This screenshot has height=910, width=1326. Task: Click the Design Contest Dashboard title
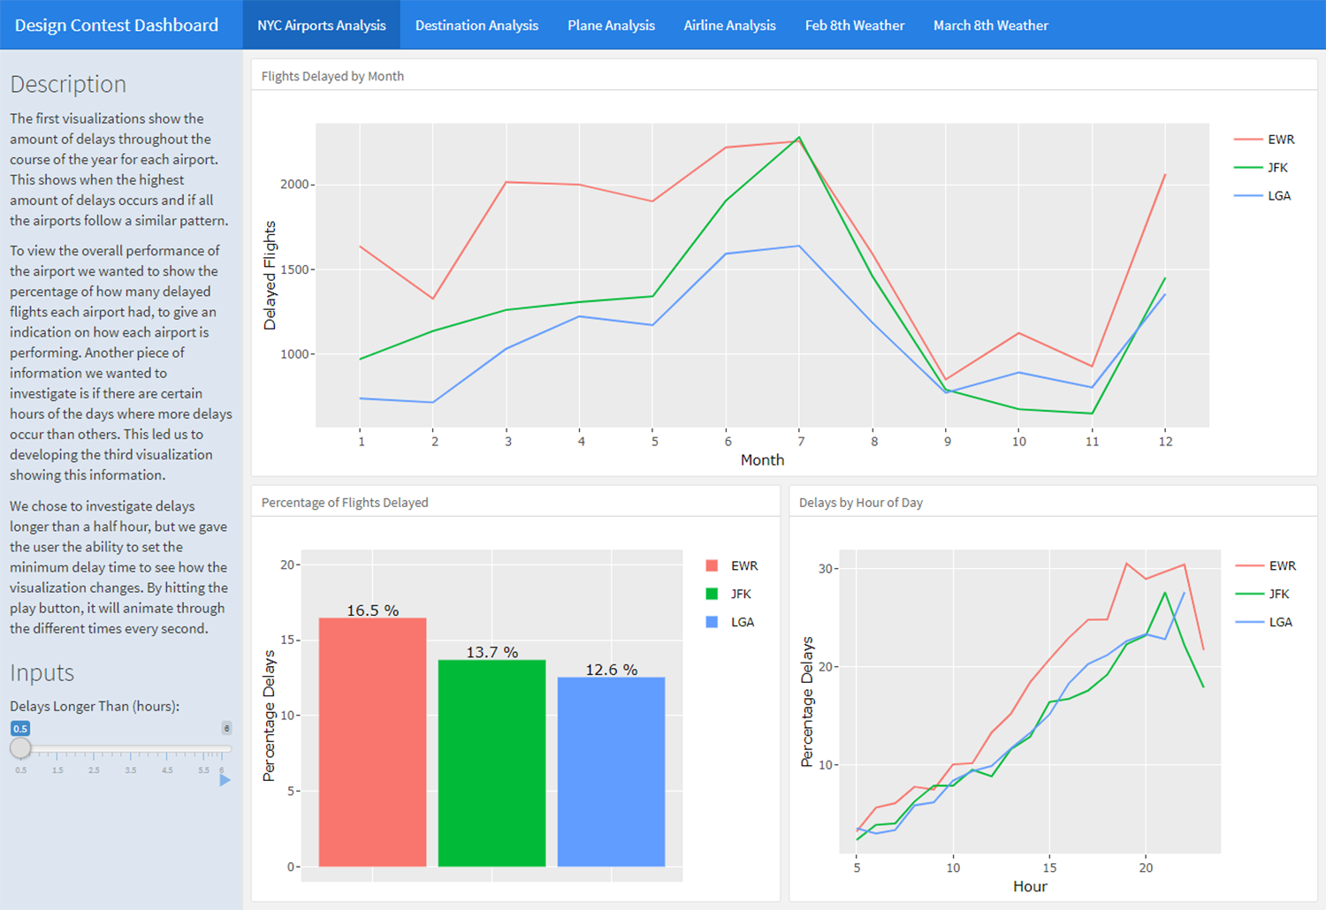click(x=117, y=25)
